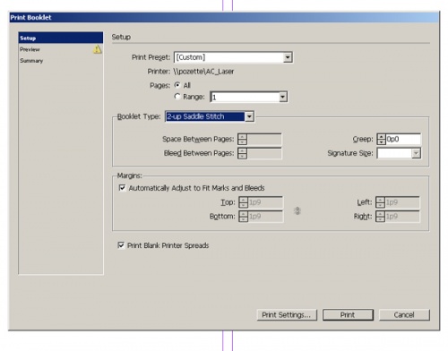Select the Setup panel entry
Image resolution: width=448 pixels, height=351 pixels.
[61, 38]
